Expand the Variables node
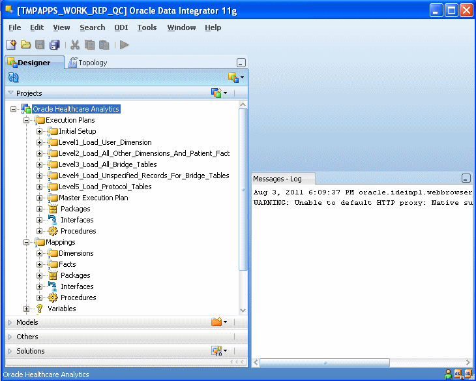Viewport: 476px width, 381px height. pyautogui.click(x=27, y=309)
